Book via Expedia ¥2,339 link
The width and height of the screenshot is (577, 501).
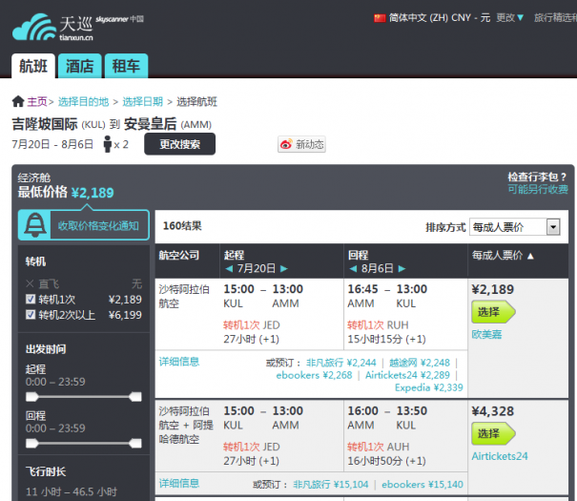coord(429,387)
